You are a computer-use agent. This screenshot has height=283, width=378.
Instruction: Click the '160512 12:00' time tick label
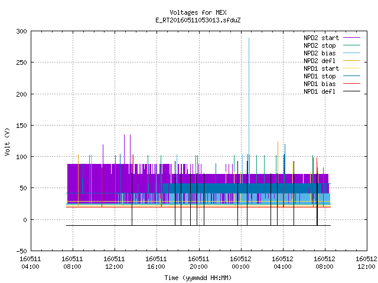tap(366, 263)
